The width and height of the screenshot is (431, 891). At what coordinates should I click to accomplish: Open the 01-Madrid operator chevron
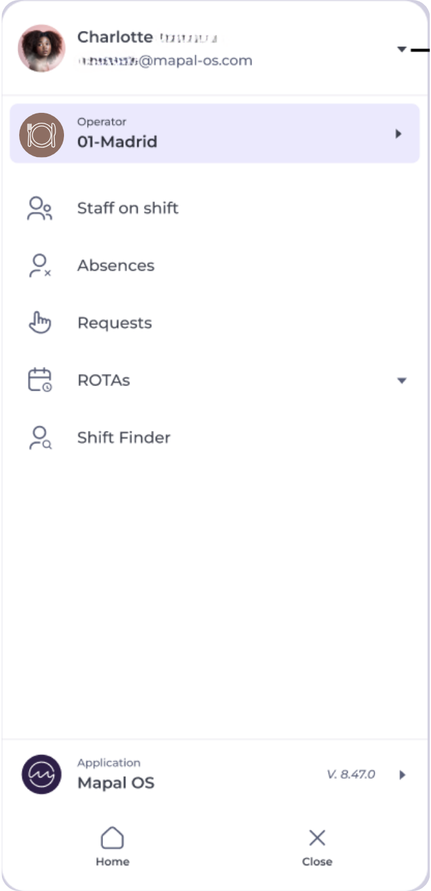(x=398, y=134)
